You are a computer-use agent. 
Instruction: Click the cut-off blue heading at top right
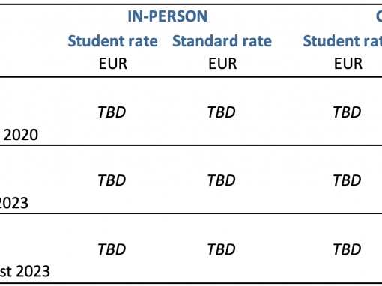379,16
